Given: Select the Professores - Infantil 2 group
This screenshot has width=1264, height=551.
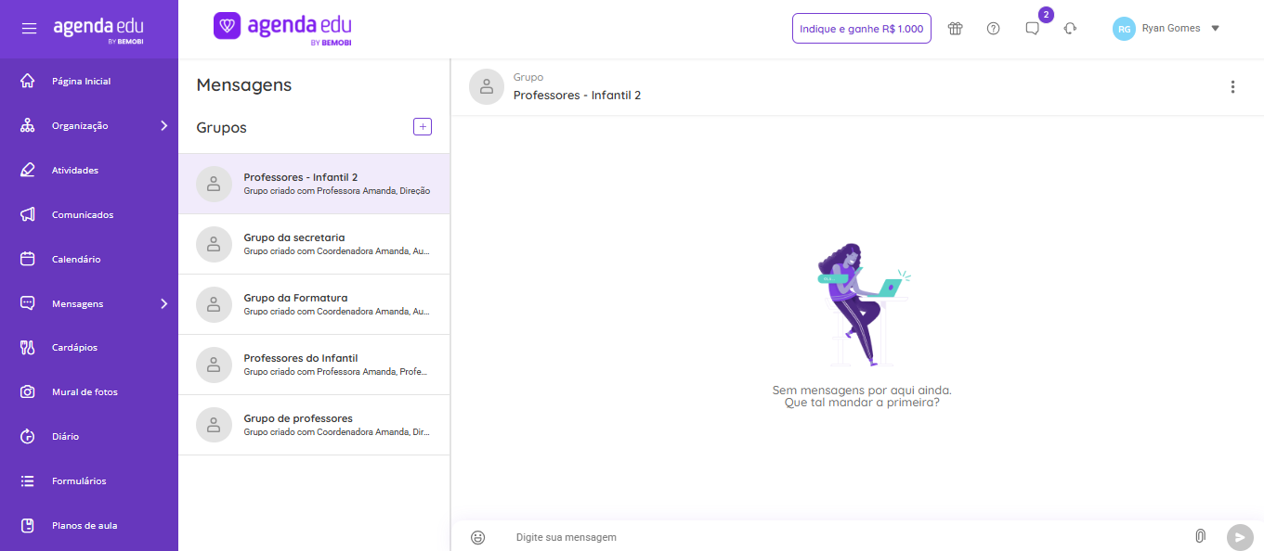Looking at the screenshot, I should [x=314, y=184].
